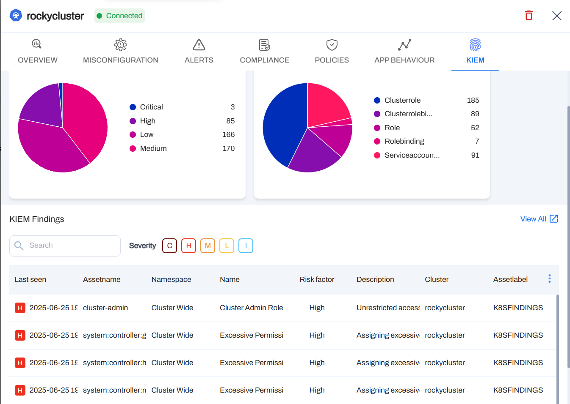Image resolution: width=570 pixels, height=404 pixels.
Task: Open Misconfiguration gear icon tab
Action: click(121, 44)
